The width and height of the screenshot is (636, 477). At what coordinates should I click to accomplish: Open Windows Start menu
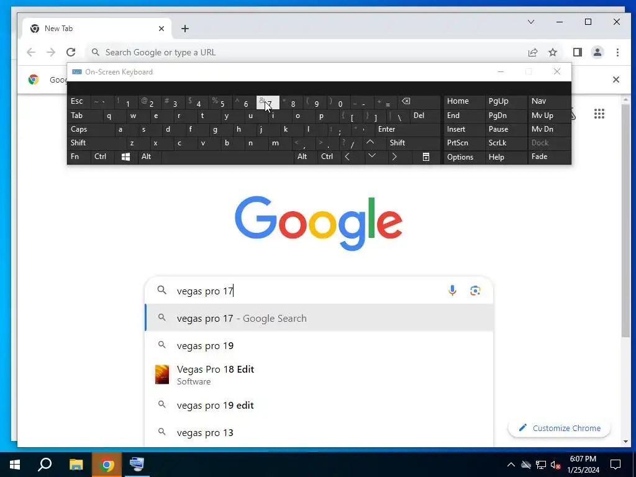(x=15, y=465)
